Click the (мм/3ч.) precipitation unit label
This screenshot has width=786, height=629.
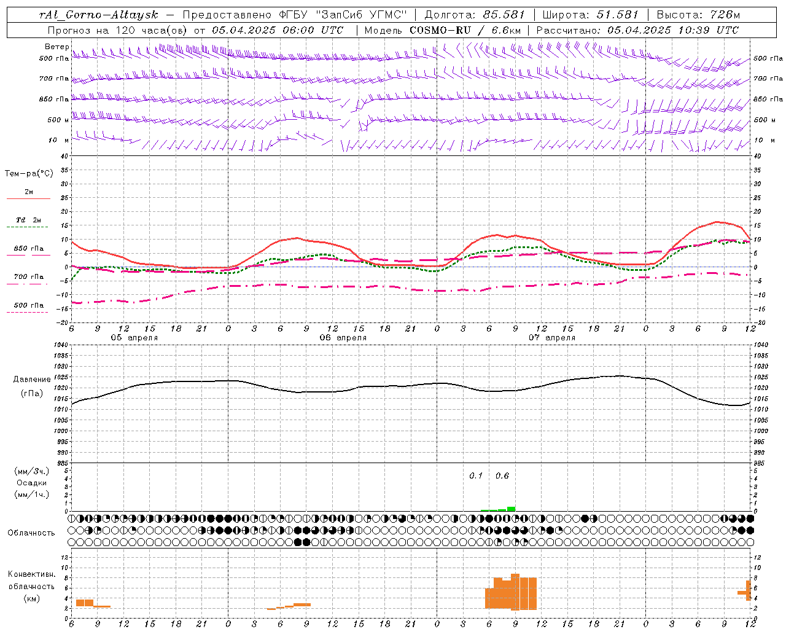[x=32, y=471]
